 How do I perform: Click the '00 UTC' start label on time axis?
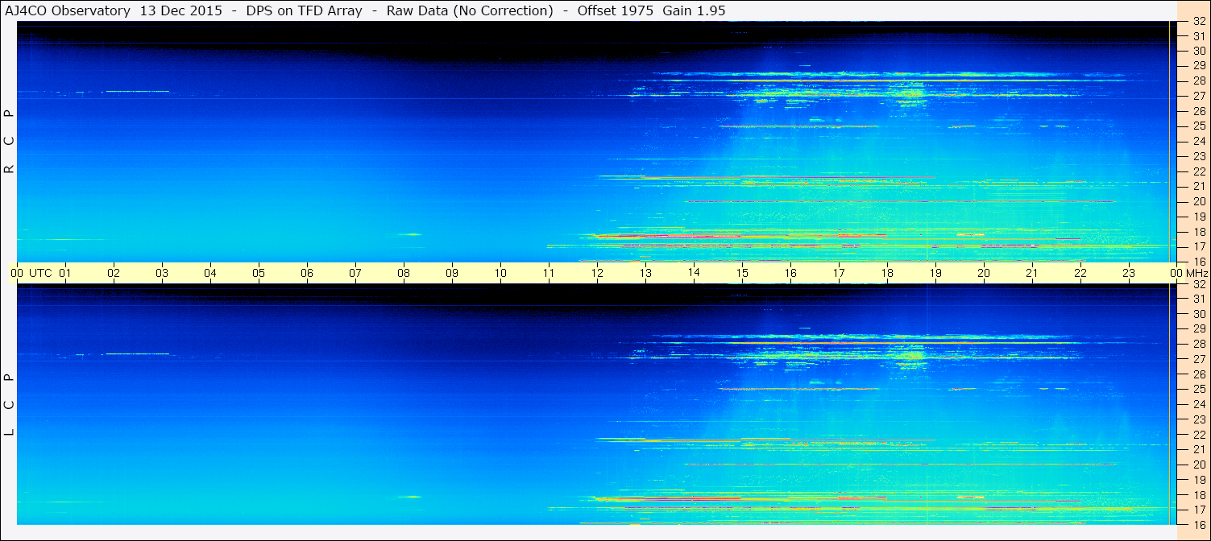point(31,273)
